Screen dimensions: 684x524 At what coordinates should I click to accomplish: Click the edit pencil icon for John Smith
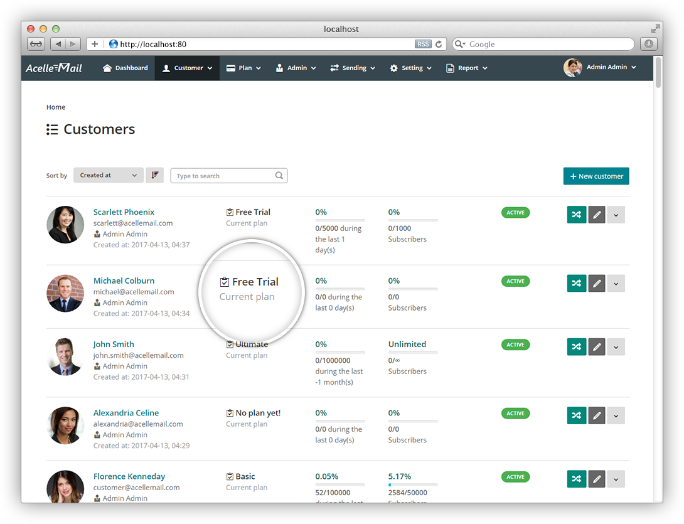tap(596, 346)
